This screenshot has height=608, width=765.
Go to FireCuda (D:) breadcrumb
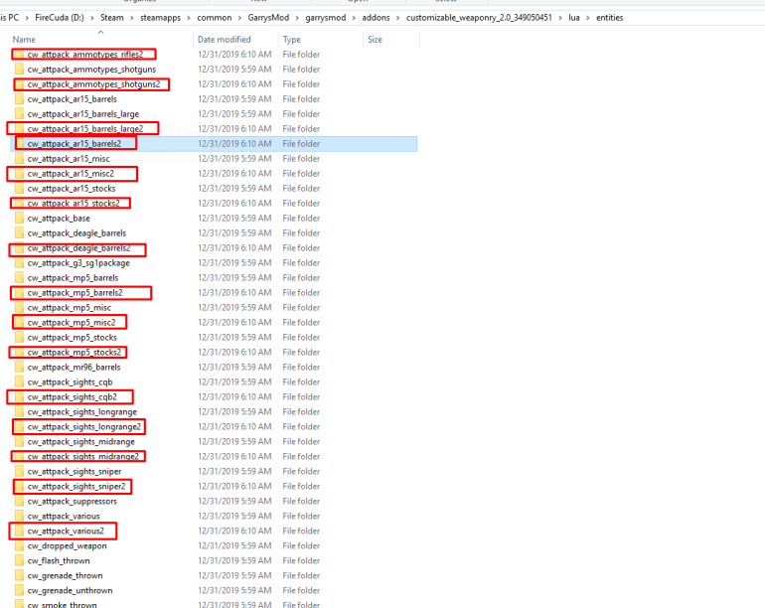[x=60, y=18]
